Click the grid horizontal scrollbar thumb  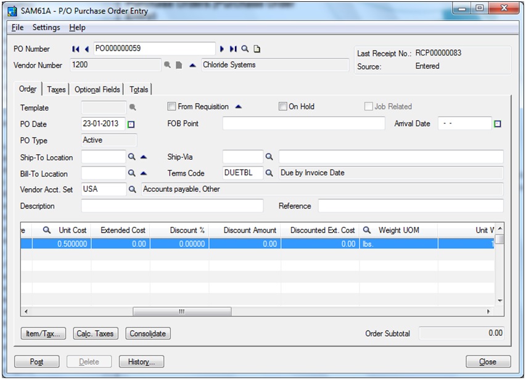(182, 312)
